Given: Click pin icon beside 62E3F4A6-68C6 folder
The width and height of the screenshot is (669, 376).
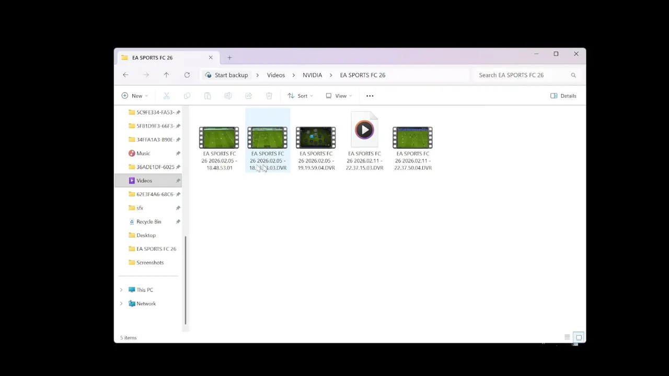Looking at the screenshot, I should pyautogui.click(x=178, y=194).
